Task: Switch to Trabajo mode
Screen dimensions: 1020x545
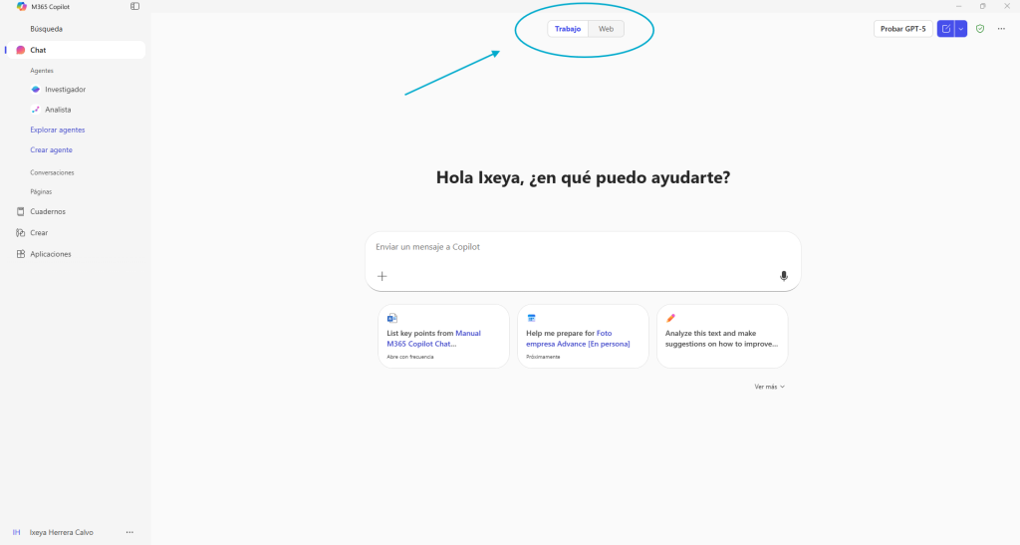Action: click(x=568, y=29)
